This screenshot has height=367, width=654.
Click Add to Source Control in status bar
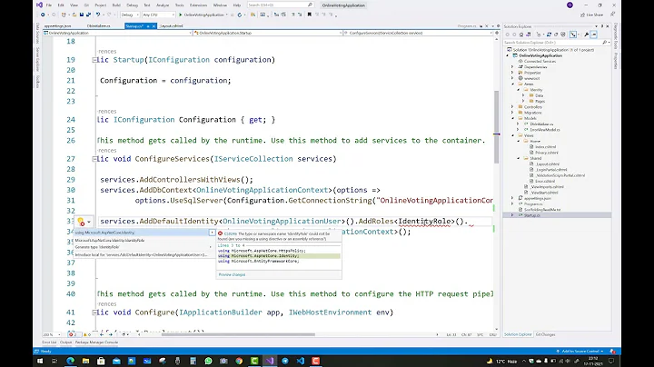(x=580, y=352)
